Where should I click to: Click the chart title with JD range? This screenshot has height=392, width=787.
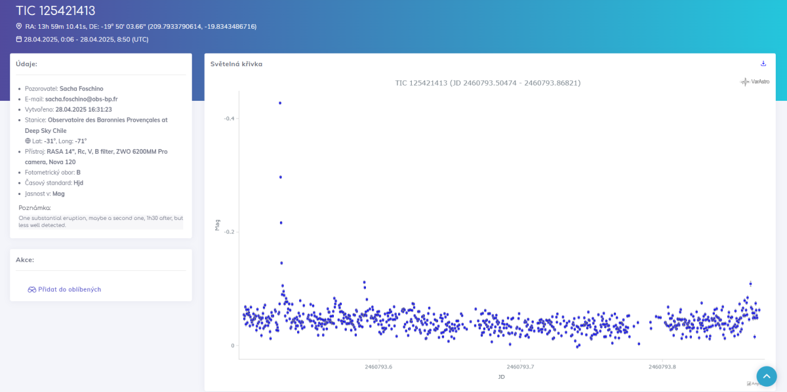pos(487,83)
